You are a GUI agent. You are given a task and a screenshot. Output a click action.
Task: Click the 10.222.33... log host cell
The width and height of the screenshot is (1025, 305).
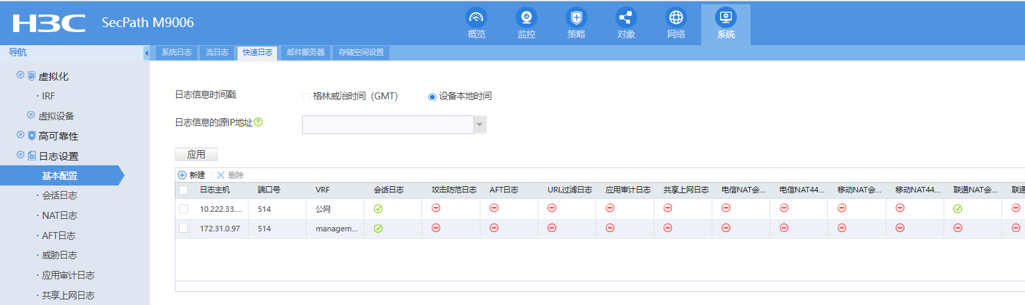219,208
